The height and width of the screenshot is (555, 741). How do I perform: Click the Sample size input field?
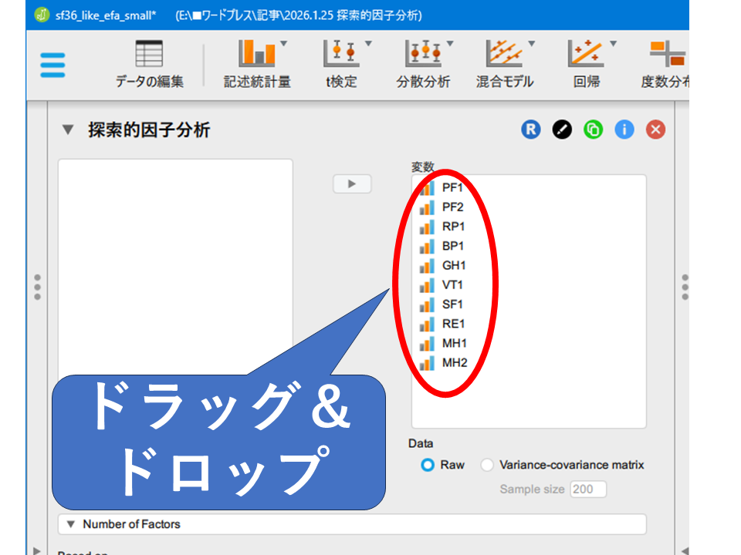[x=587, y=489]
